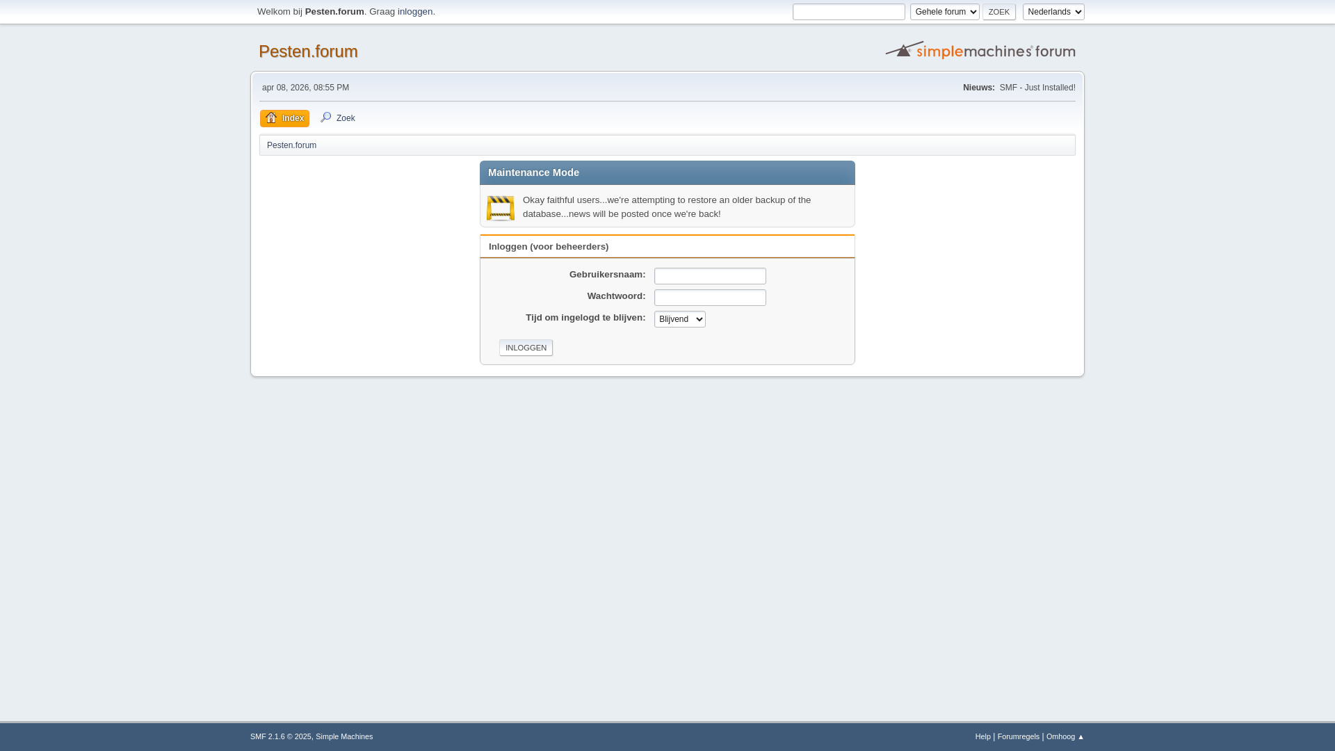Click the 'Inloggen (voor beheerders)' heading

[549, 247]
